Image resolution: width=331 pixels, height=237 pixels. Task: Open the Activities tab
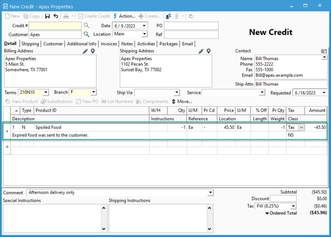point(146,44)
